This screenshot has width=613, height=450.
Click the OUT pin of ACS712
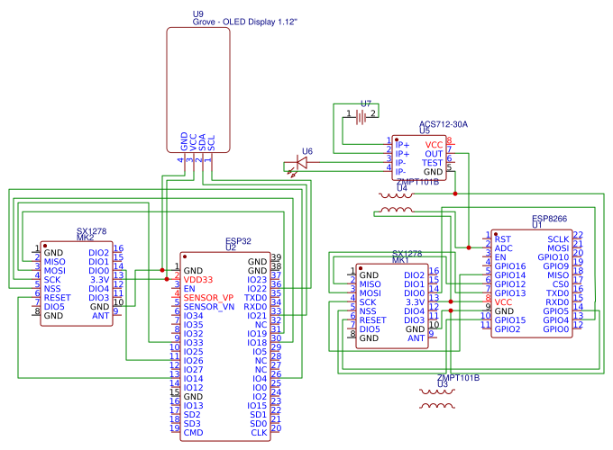(x=434, y=154)
